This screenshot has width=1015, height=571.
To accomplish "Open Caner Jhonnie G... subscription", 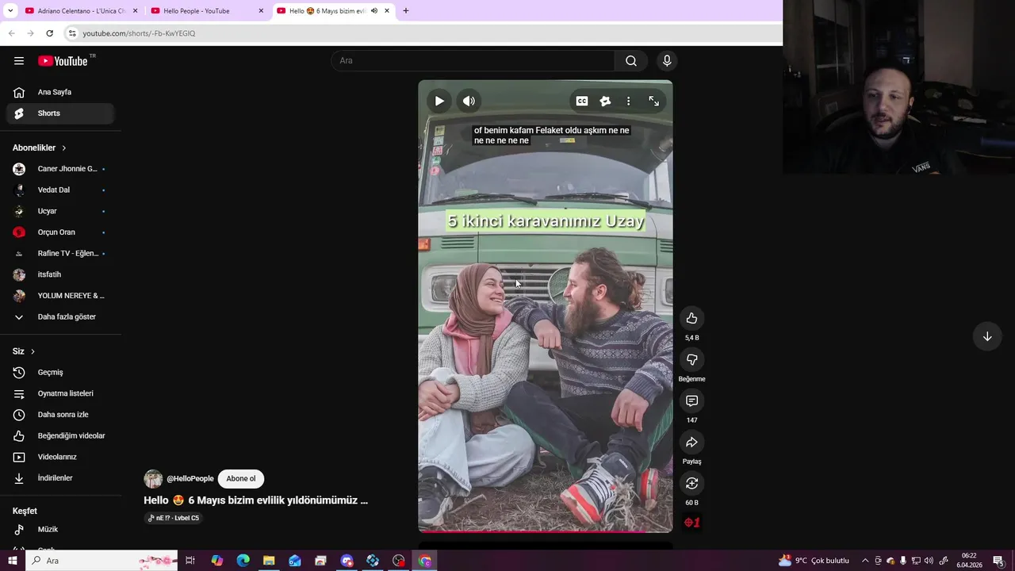I will (x=60, y=169).
